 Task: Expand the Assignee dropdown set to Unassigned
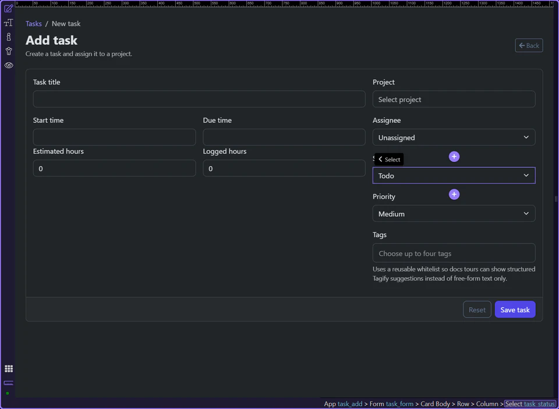(454, 137)
